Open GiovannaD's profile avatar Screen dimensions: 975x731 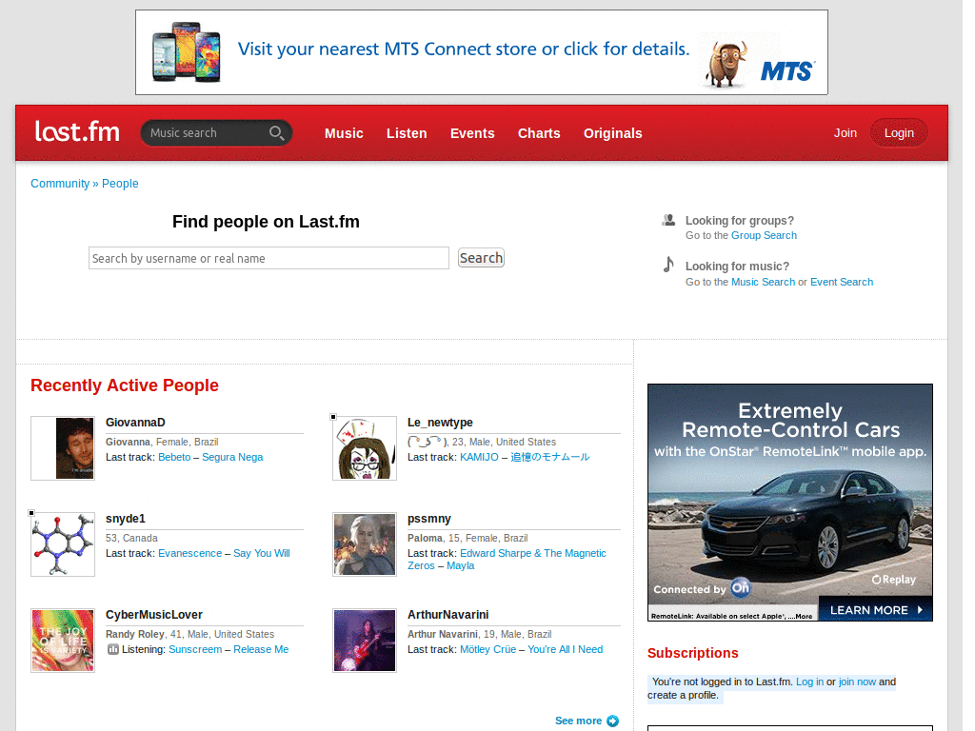point(62,447)
